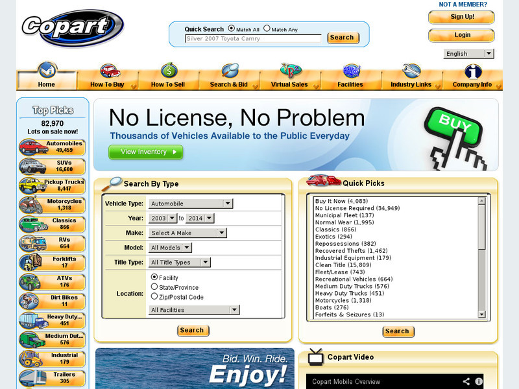Open Pickup Trucks 8,447 top pick
Viewport: 519px width, 389px height.
(53, 185)
